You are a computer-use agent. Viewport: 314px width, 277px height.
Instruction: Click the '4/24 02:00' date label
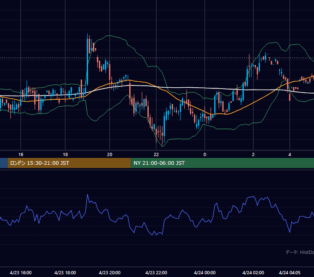pyautogui.click(x=253, y=272)
